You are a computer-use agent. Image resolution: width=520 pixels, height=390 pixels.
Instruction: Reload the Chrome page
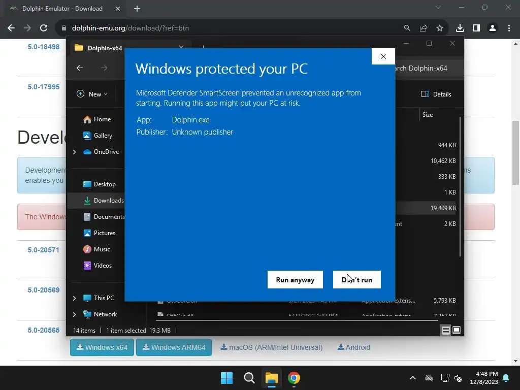(44, 28)
